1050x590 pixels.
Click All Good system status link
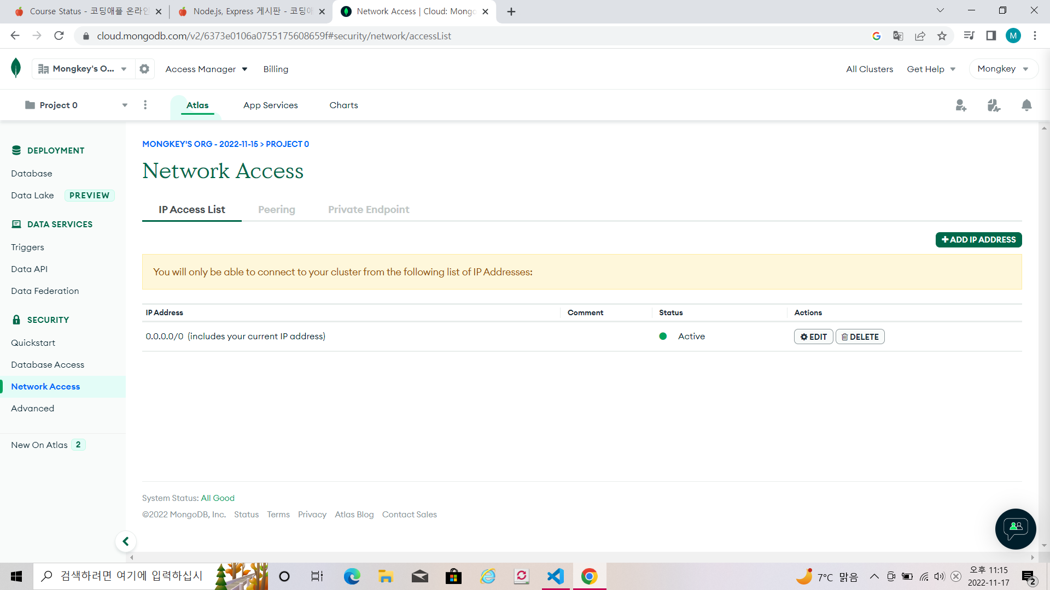pyautogui.click(x=218, y=498)
